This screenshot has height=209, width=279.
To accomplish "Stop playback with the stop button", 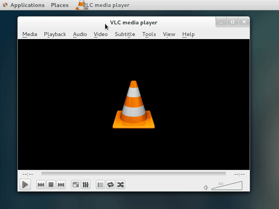I will (x=51, y=185).
